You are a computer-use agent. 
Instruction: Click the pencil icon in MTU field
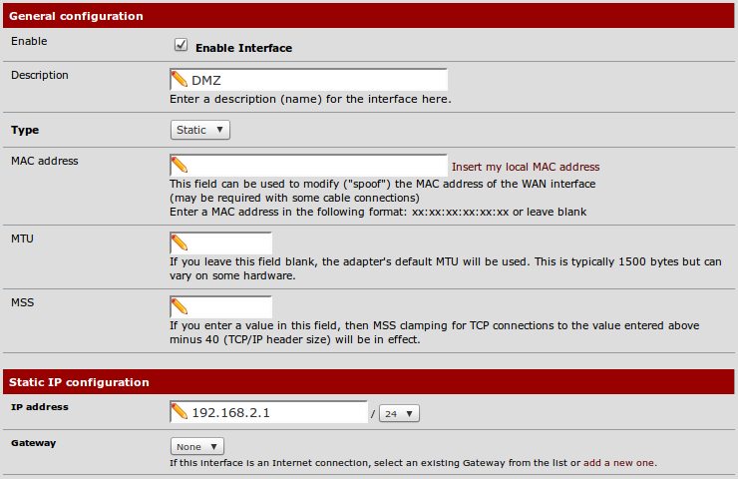[180, 242]
